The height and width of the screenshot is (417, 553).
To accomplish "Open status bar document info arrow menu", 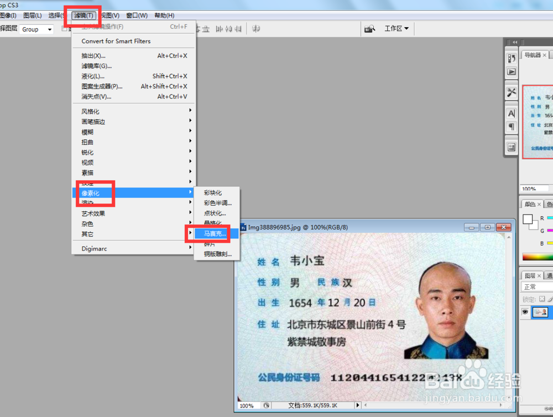I will 358,405.
